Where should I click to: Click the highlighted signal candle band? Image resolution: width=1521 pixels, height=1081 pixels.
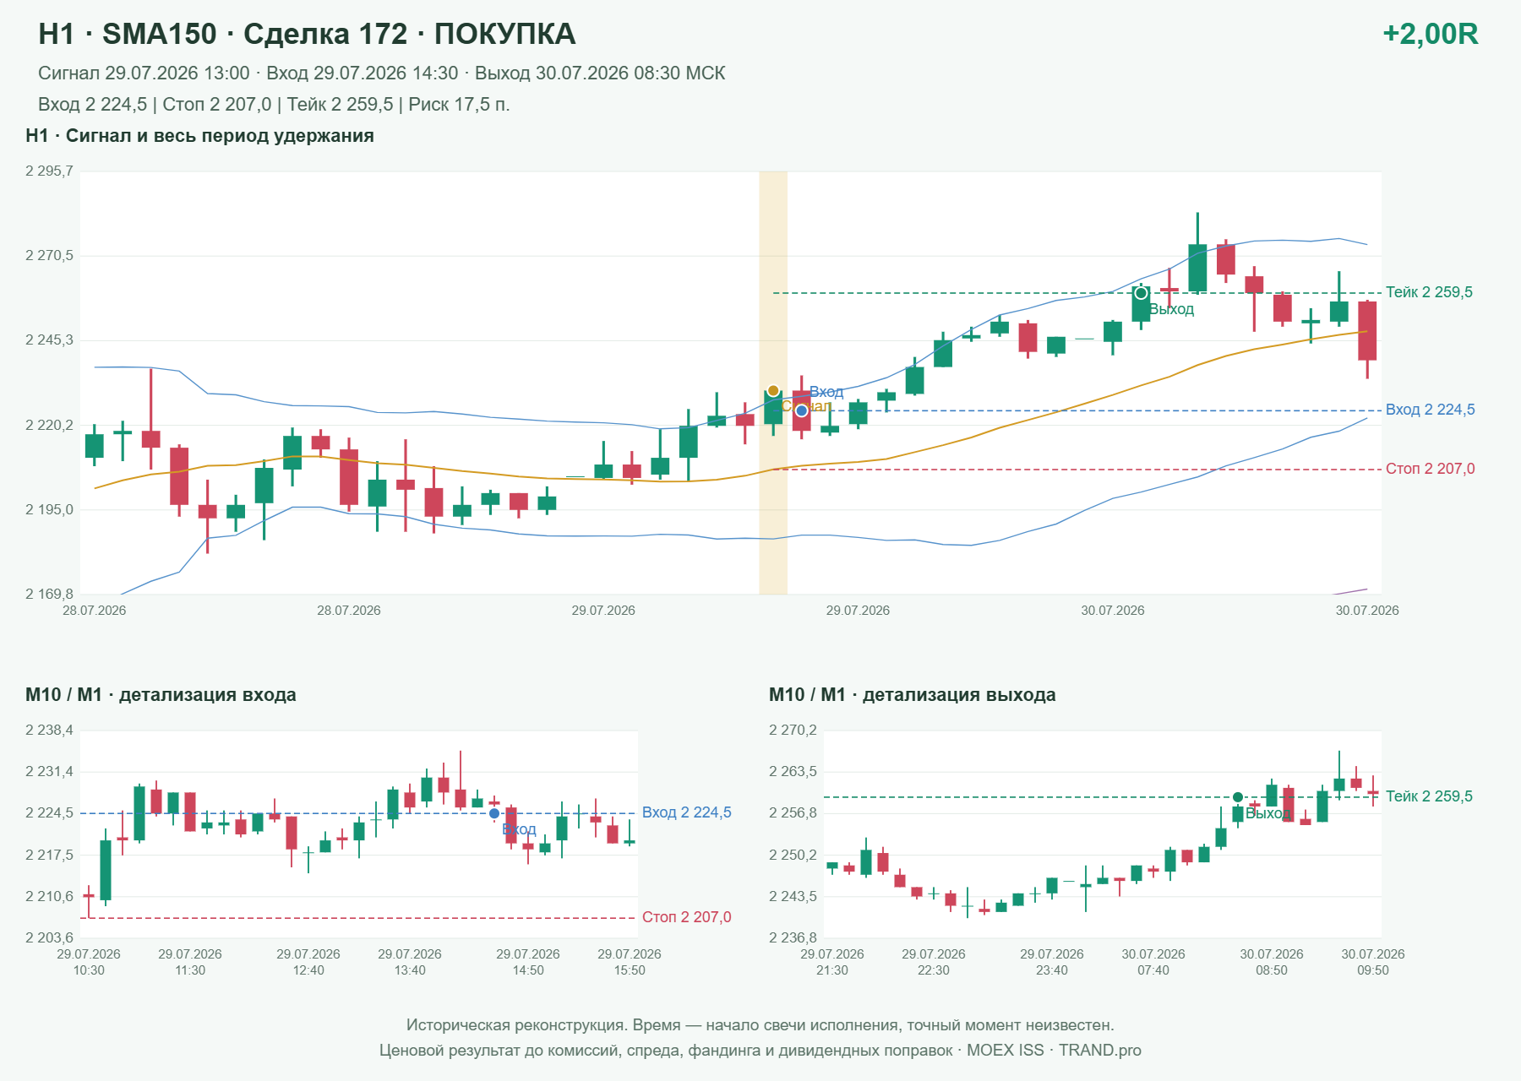coord(773,383)
